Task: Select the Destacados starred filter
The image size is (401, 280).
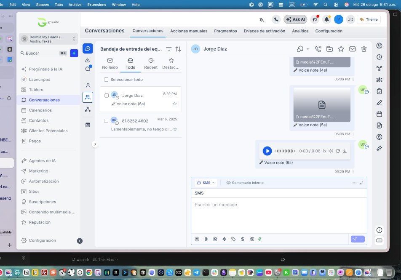Action: click(x=171, y=64)
